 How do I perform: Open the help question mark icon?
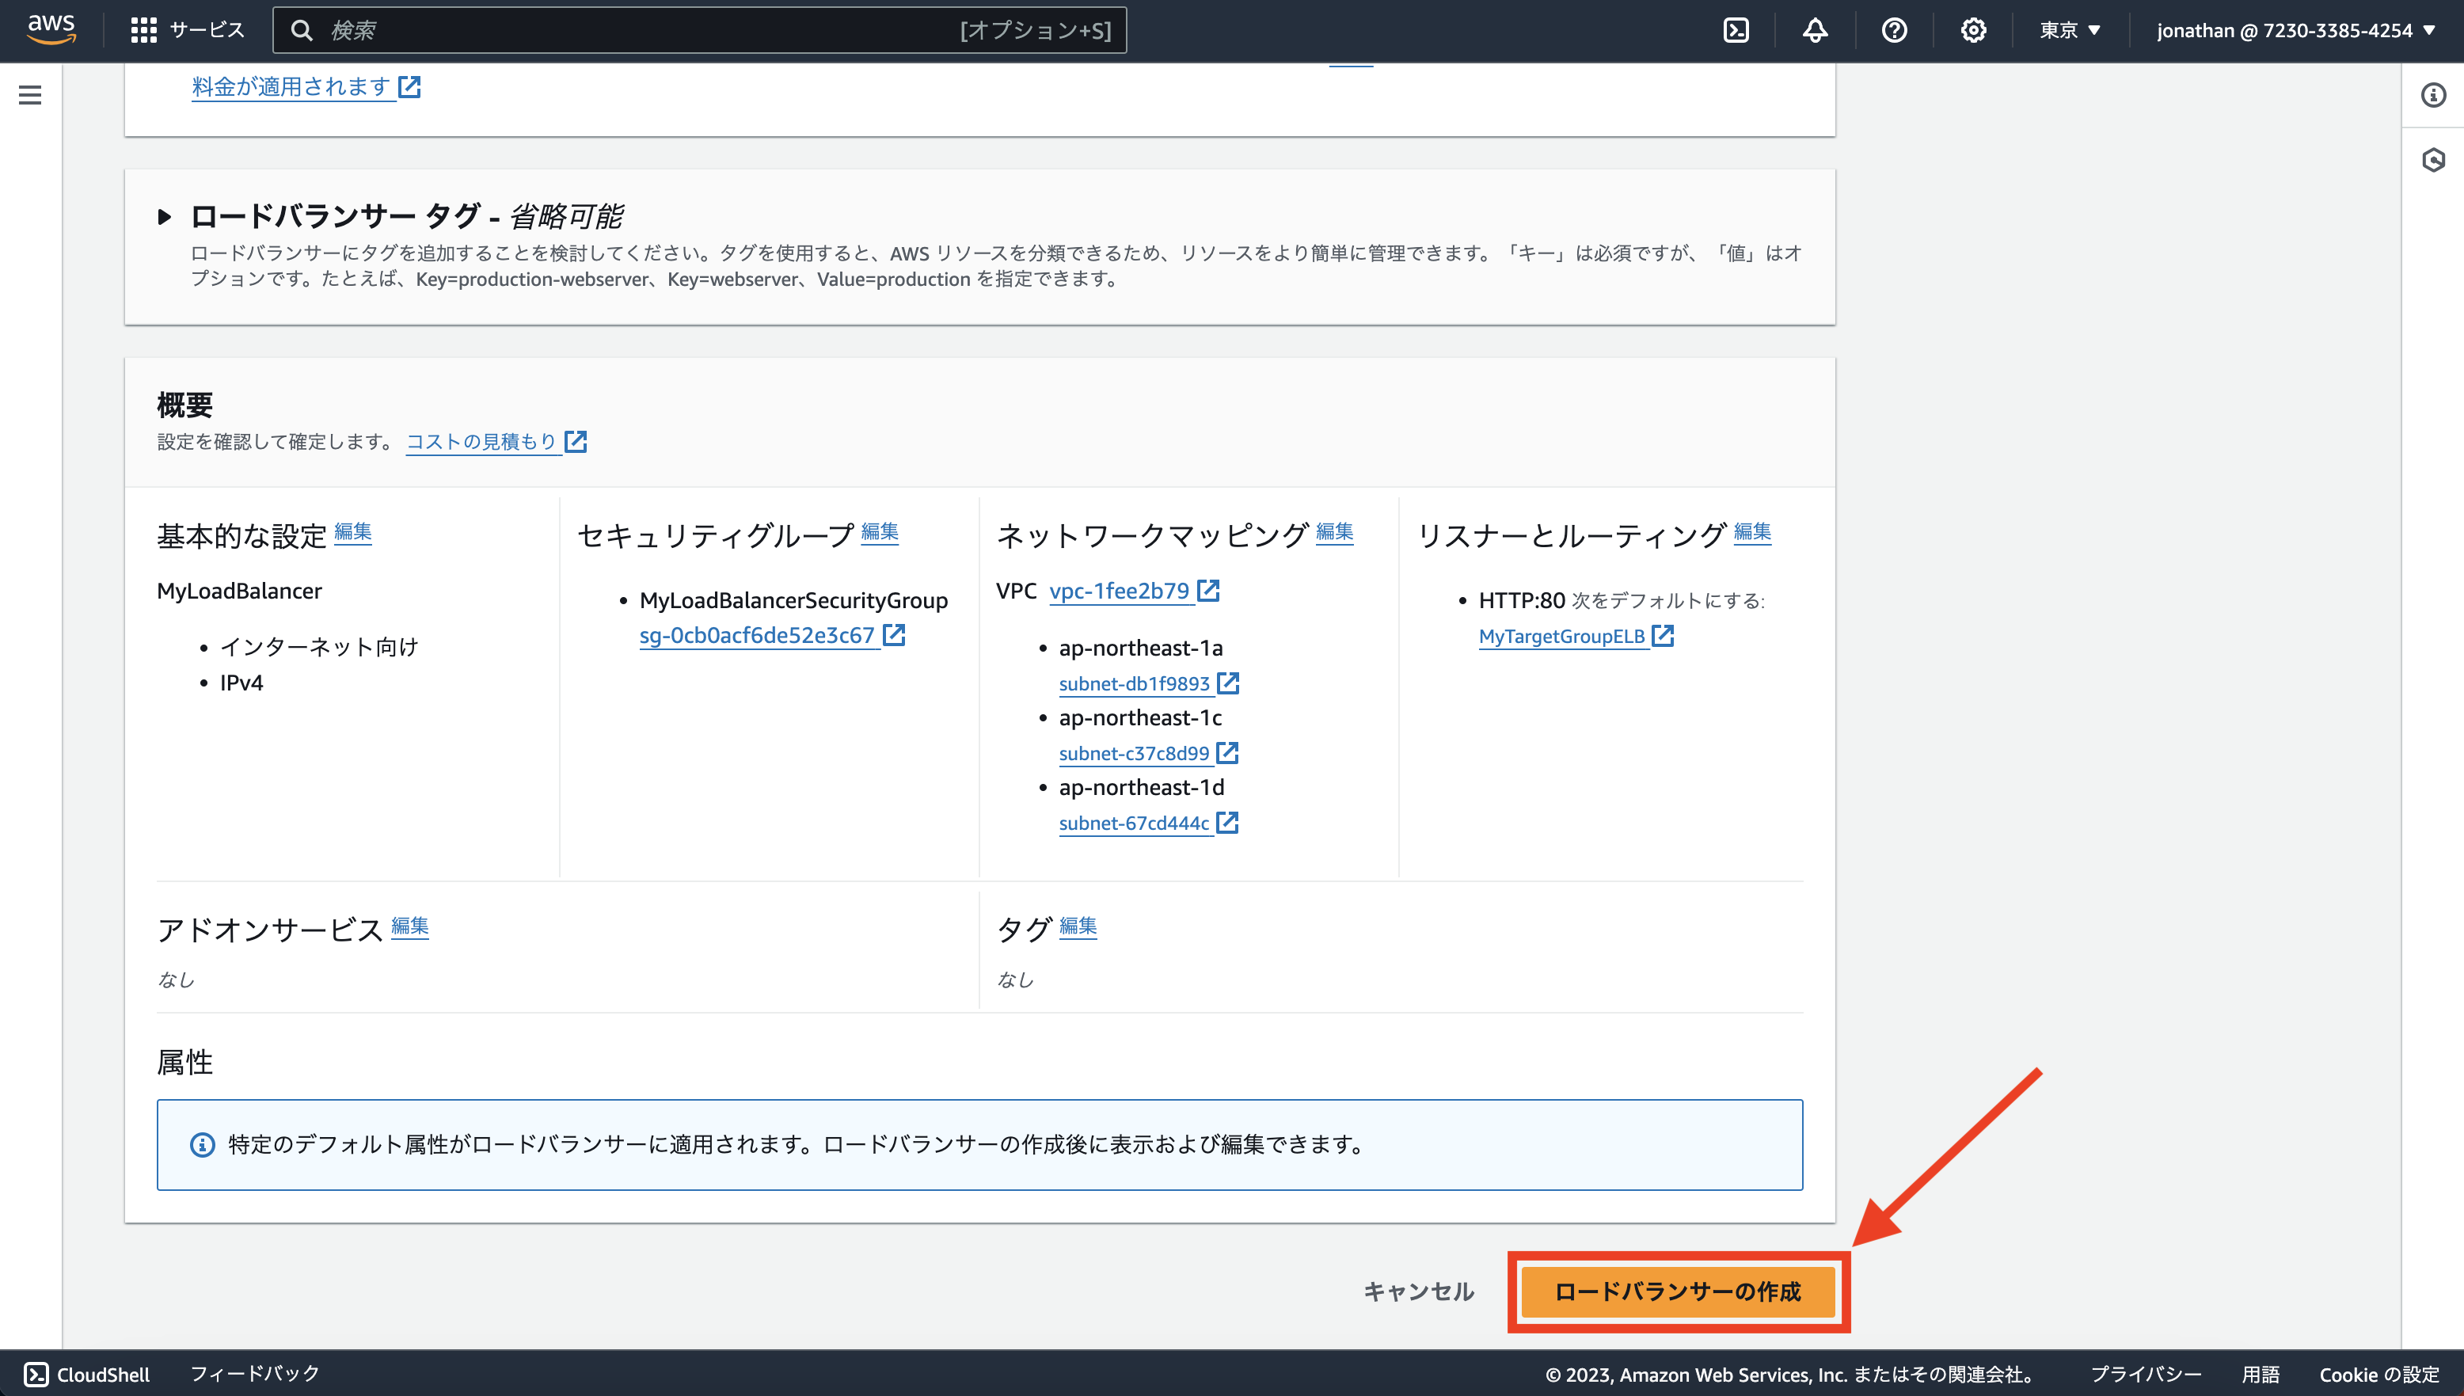coord(1894,30)
